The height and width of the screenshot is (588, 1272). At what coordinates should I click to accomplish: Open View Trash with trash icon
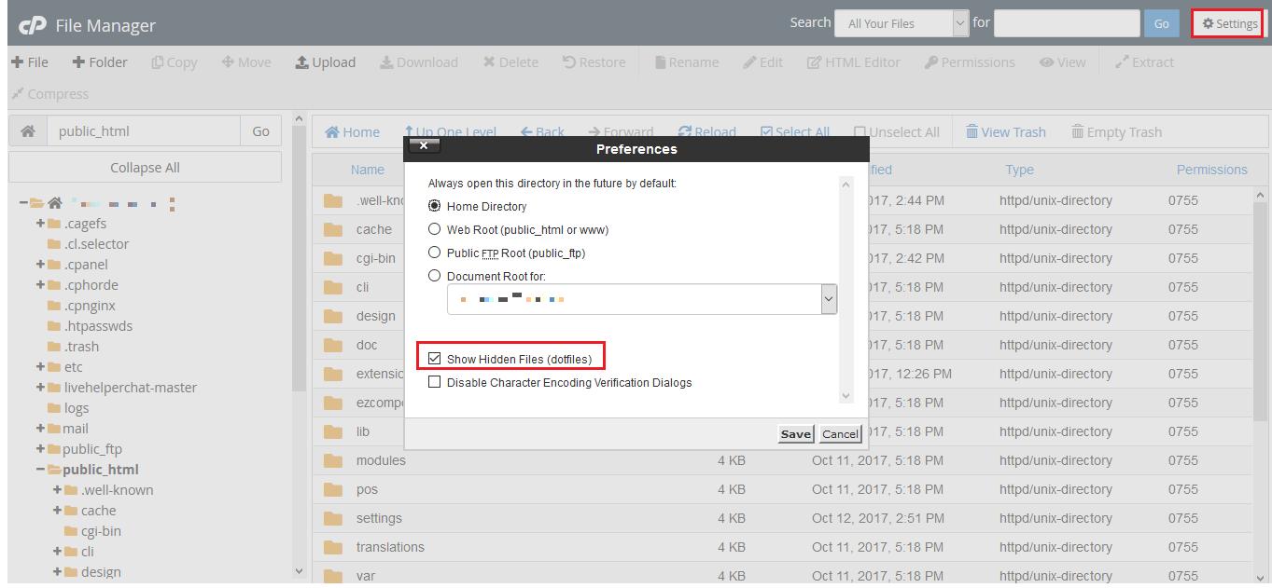pos(1006,132)
